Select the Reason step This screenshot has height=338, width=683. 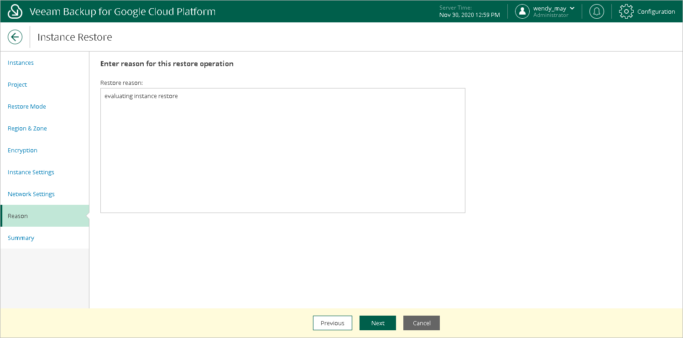click(x=45, y=216)
